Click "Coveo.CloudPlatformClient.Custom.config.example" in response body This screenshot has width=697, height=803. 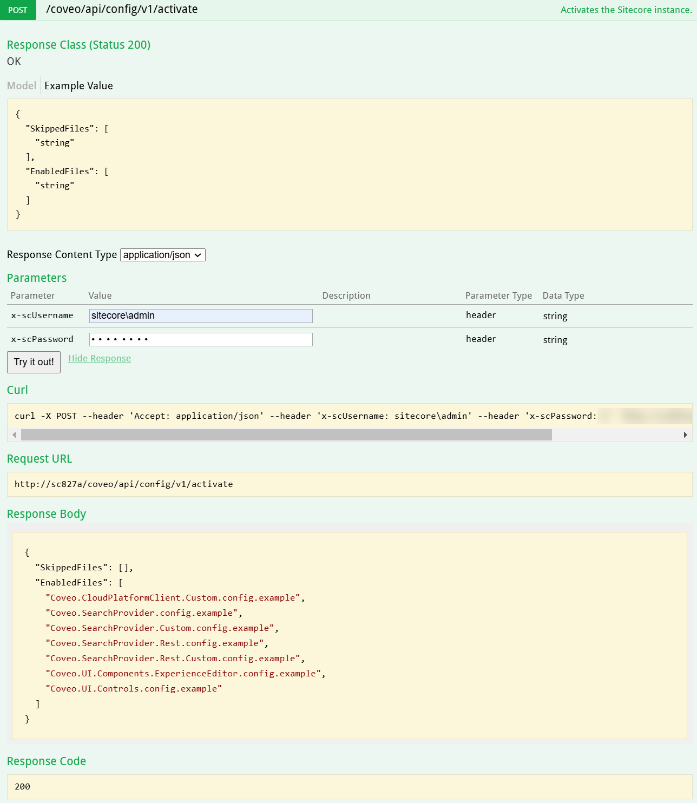click(173, 598)
